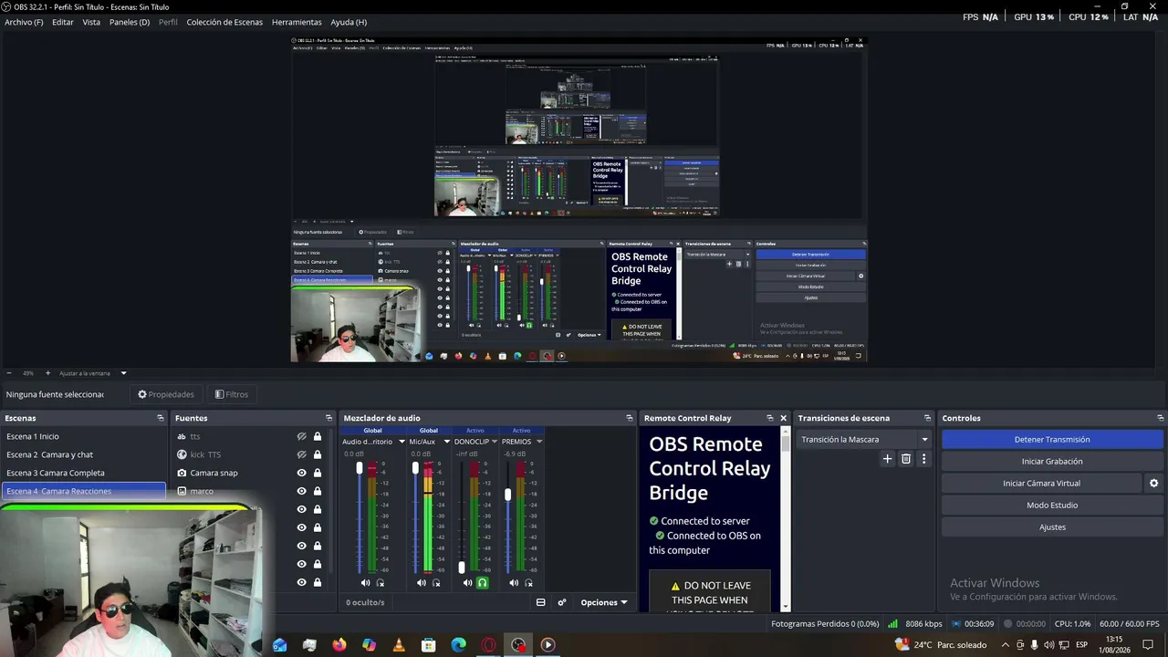The width and height of the screenshot is (1168, 657).
Task: Hide the Camara snap source
Action: [x=301, y=473]
